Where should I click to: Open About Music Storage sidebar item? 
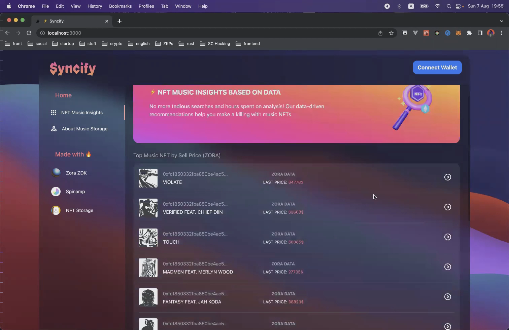click(84, 129)
